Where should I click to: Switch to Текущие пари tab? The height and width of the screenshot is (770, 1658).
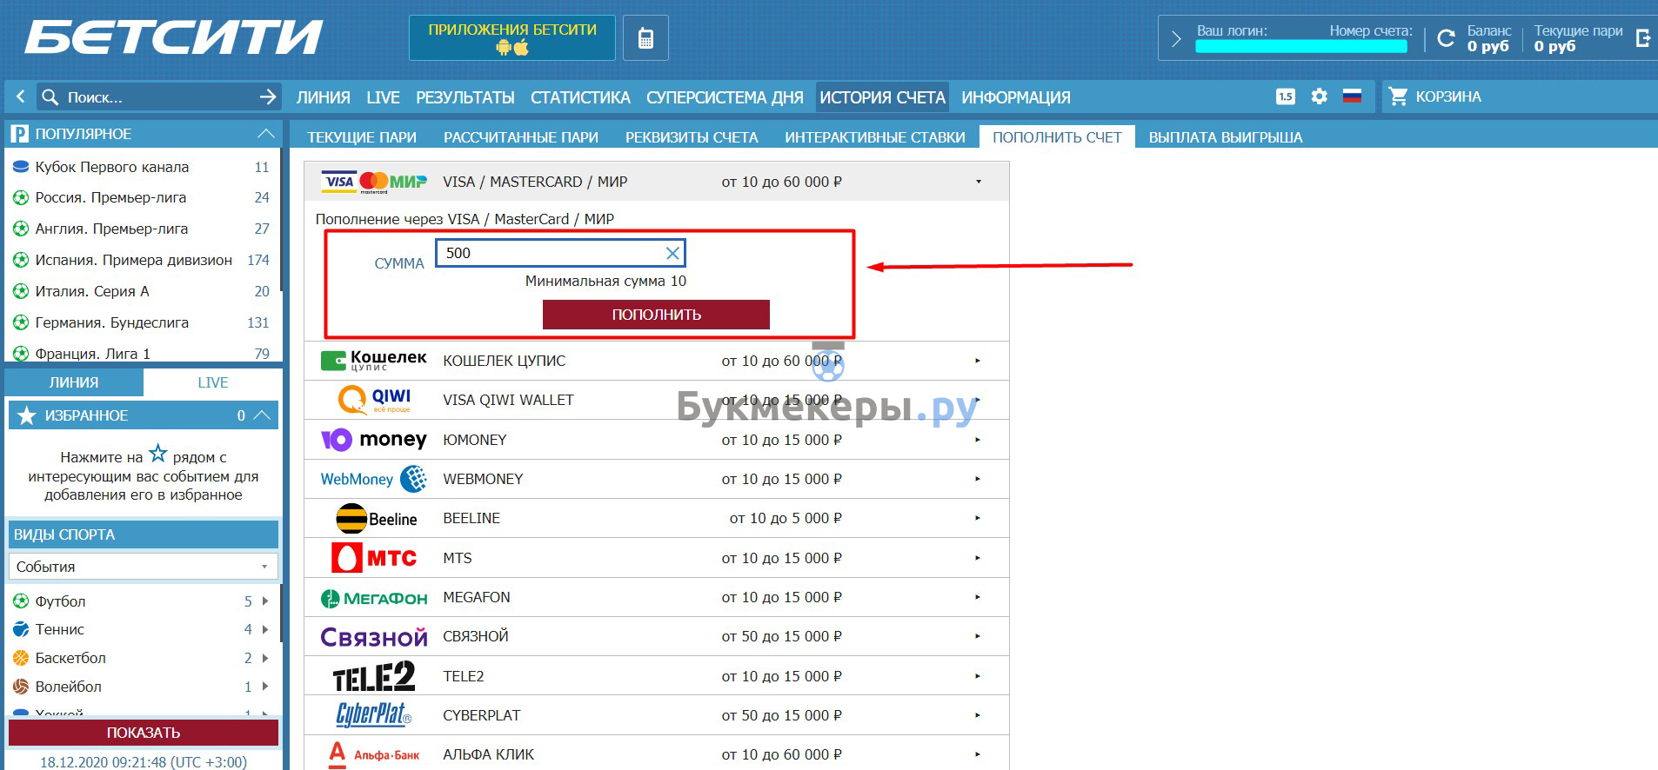tap(362, 137)
